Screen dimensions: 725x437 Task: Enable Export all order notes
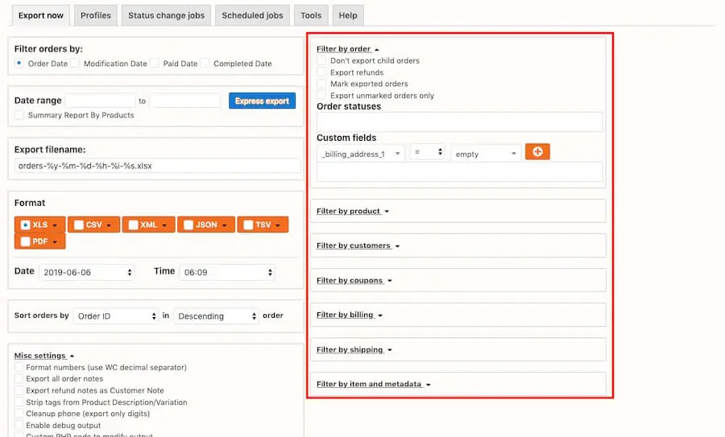click(19, 379)
